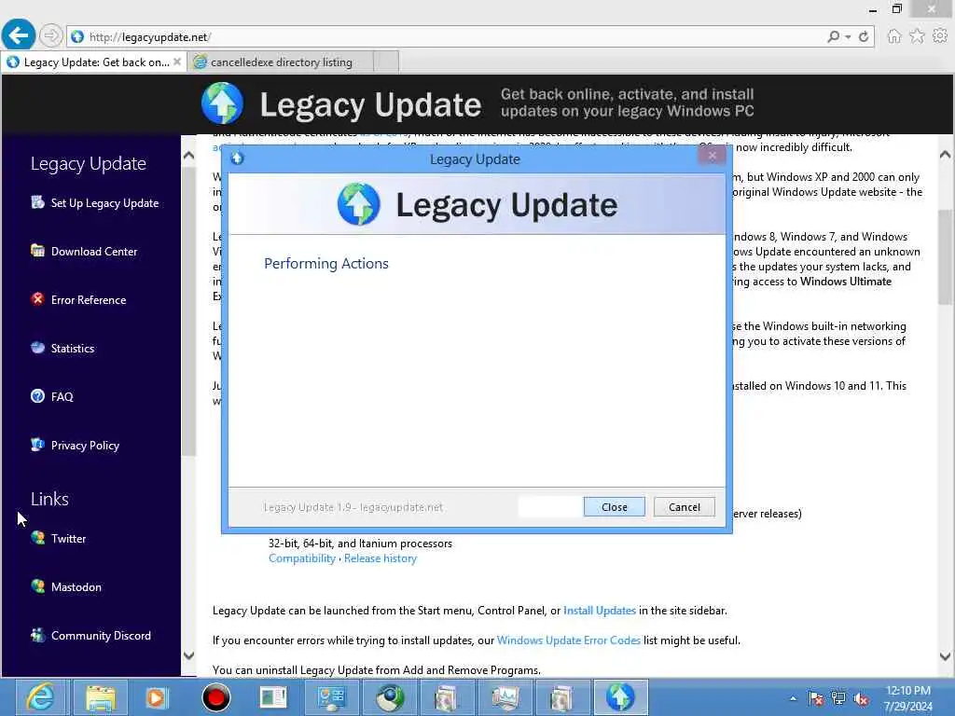Open the Legacy Update taskbar icon
This screenshot has height=716, width=955.
coord(620,697)
